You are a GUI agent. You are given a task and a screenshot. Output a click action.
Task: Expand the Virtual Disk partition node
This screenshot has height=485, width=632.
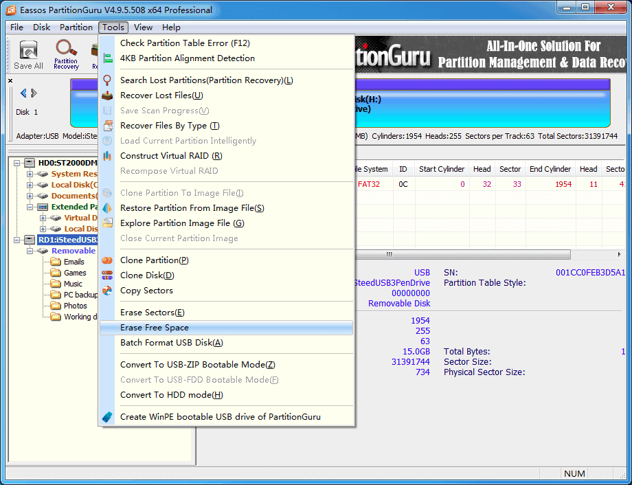click(x=43, y=218)
